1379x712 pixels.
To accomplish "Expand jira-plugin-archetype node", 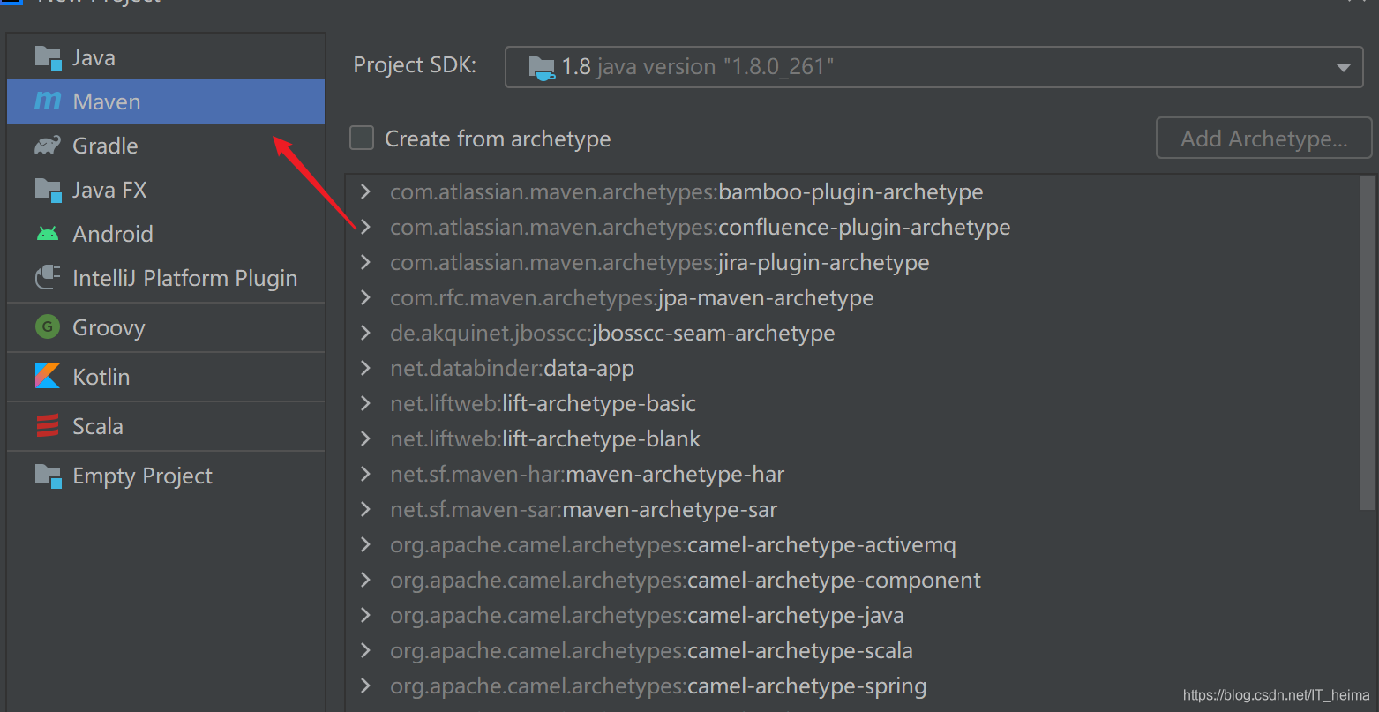I will click(x=365, y=262).
